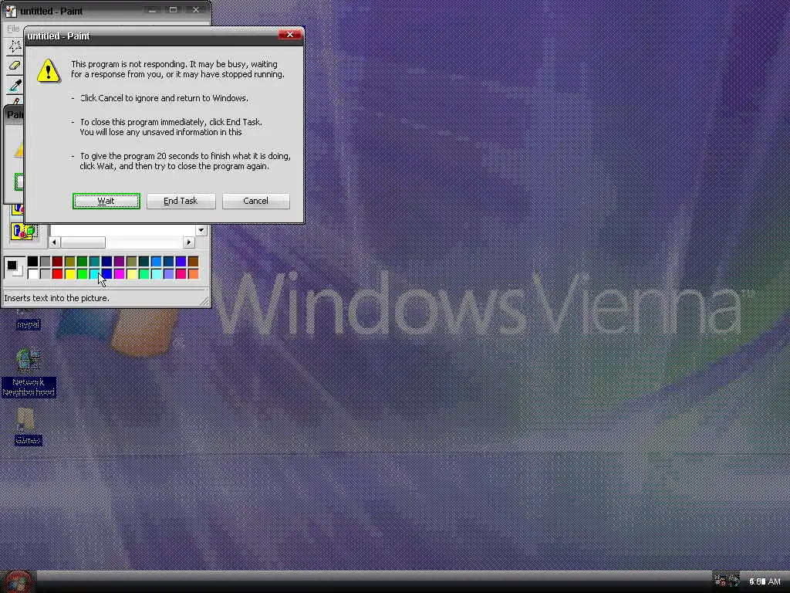
Task: Select the Eraser tool
Action: click(15, 66)
